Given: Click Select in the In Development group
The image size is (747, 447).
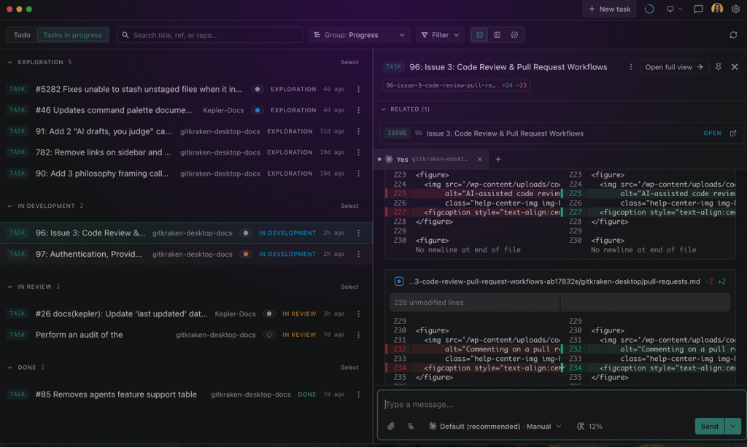Looking at the screenshot, I should [x=349, y=206].
